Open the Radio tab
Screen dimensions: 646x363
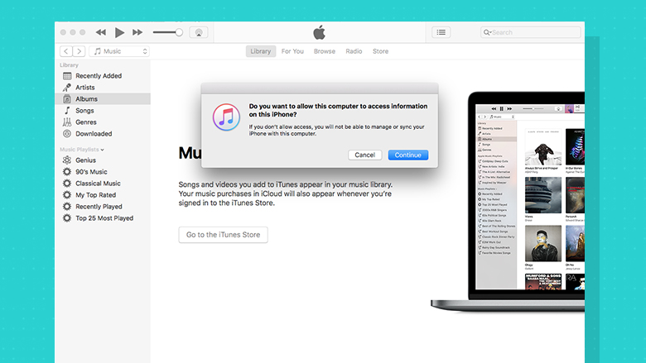click(354, 51)
